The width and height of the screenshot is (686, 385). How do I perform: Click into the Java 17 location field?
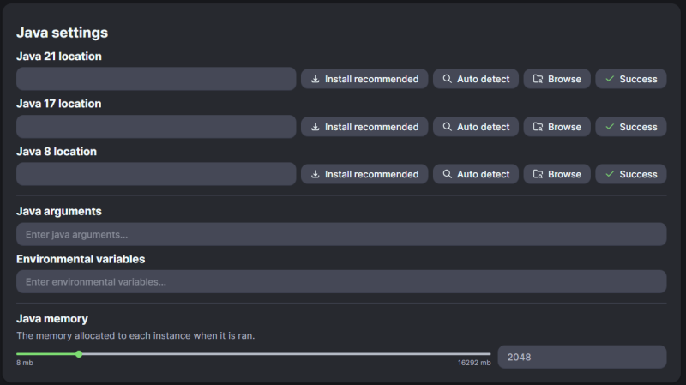[x=156, y=127]
